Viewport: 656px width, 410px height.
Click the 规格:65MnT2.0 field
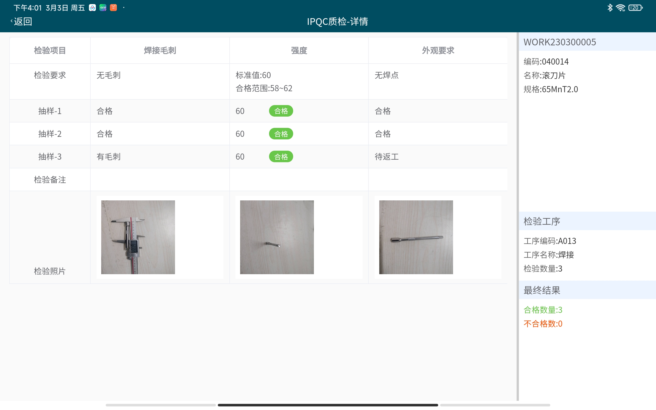coord(550,89)
